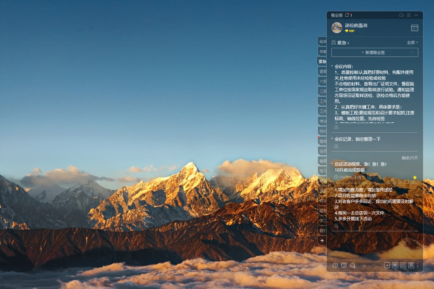Click source icon beside 09月30日 周二

pos(369,178)
